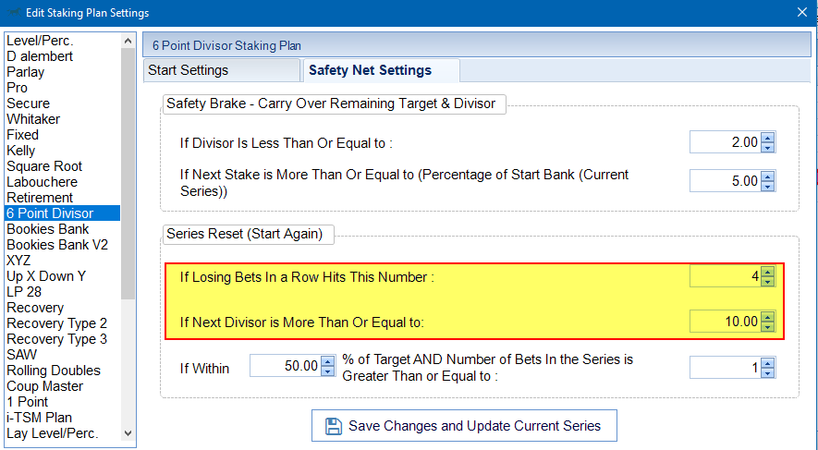
Task: Save Changes and Update Current Series
Action: click(464, 426)
